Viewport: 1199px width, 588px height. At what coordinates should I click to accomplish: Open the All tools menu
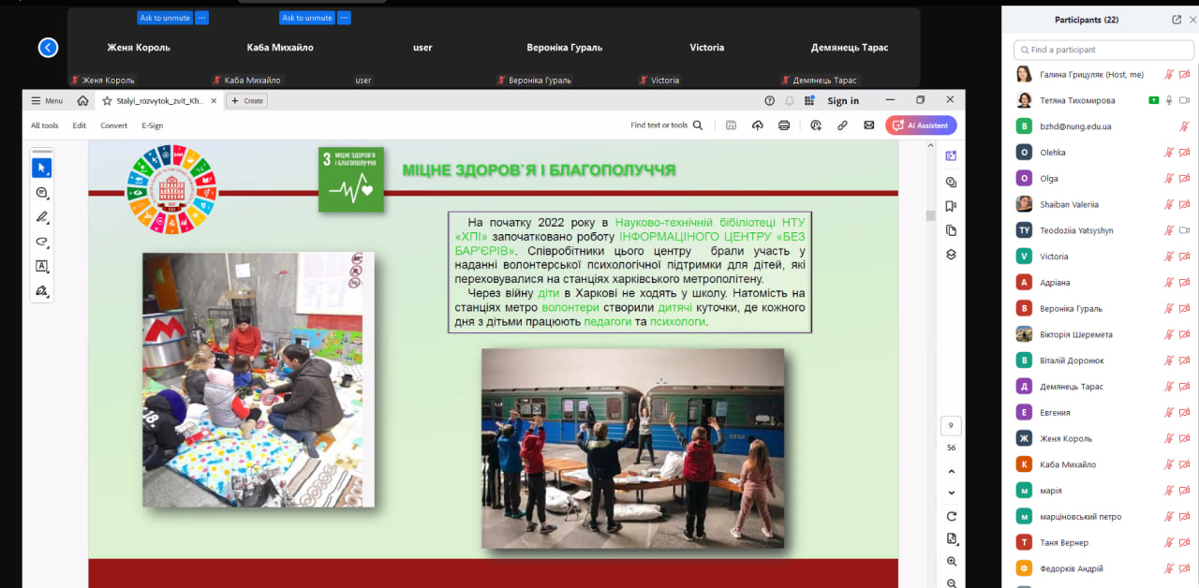[44, 125]
